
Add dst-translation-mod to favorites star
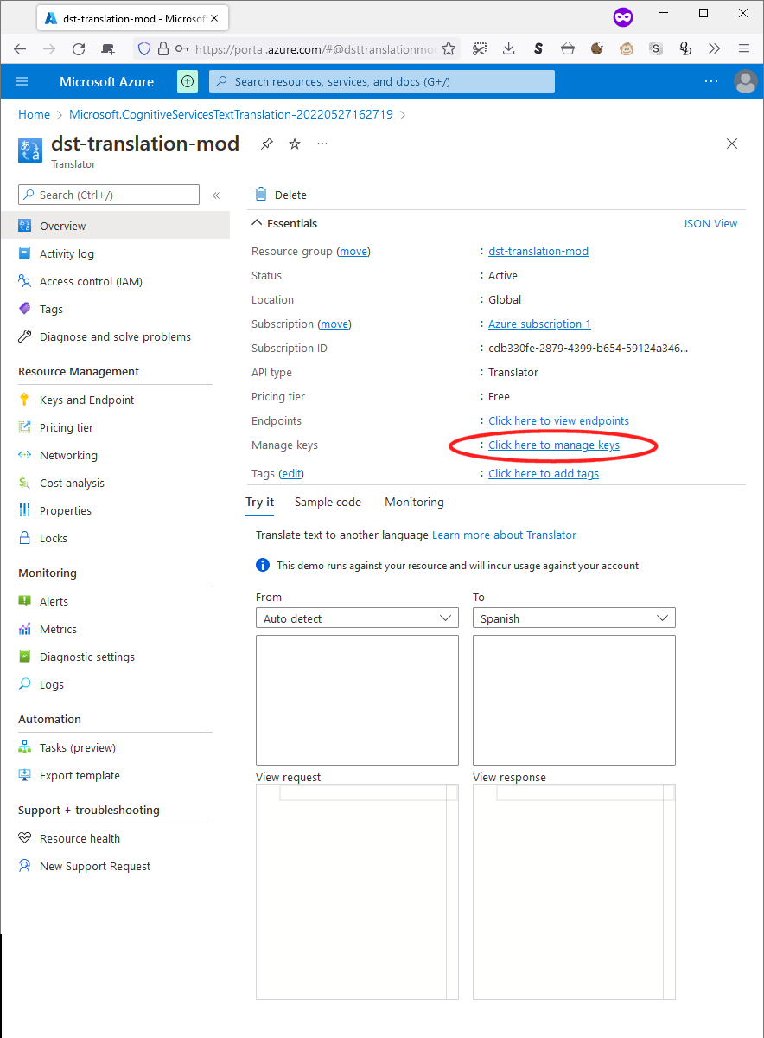click(295, 144)
